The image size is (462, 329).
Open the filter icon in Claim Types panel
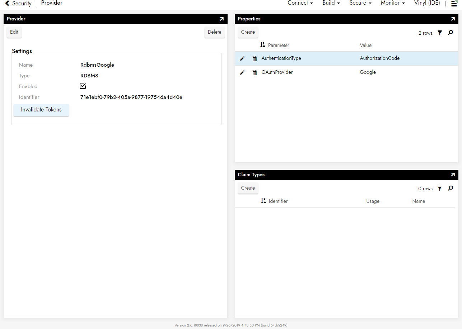tap(440, 189)
